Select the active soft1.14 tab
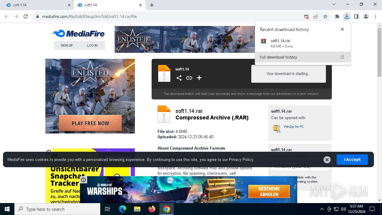 (109, 5)
